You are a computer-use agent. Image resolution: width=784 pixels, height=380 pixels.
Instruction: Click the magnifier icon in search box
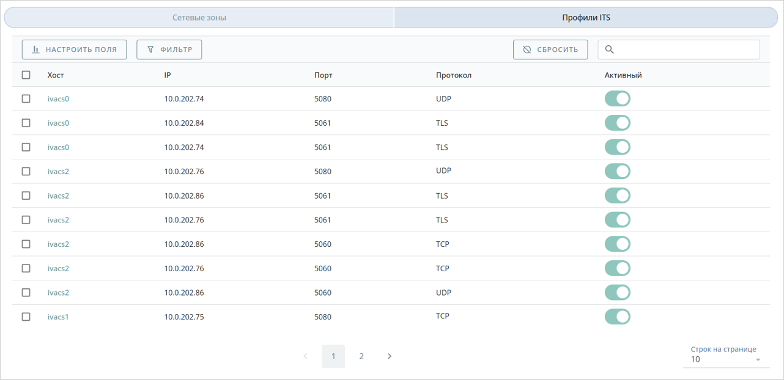click(x=609, y=49)
